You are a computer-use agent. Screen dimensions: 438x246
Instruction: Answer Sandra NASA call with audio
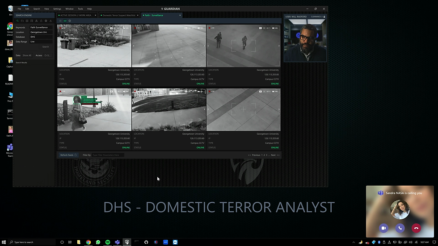400,228
